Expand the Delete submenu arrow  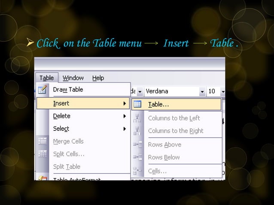click(125, 116)
